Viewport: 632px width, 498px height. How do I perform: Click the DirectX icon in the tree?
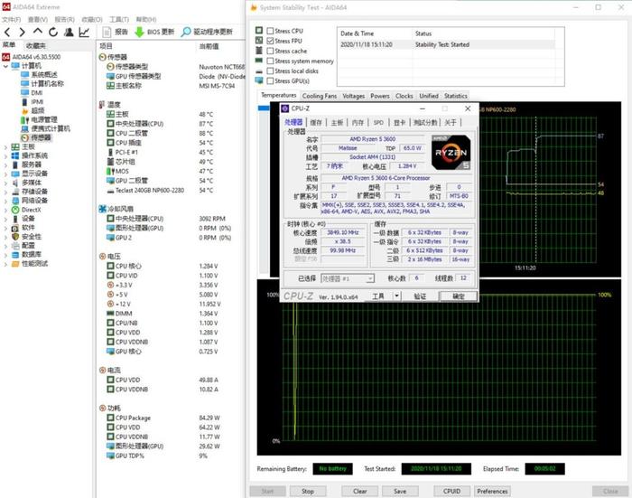coord(15,210)
